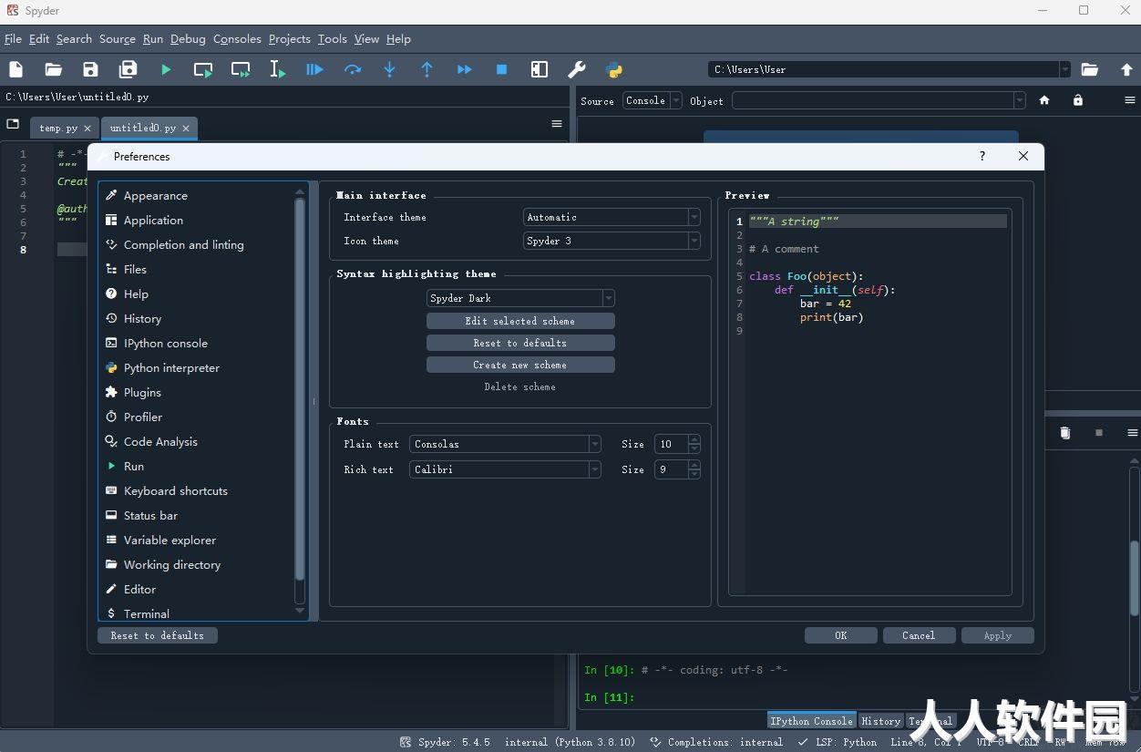Click Run cell and advance icon
1141x752 pixels.
[241, 69]
